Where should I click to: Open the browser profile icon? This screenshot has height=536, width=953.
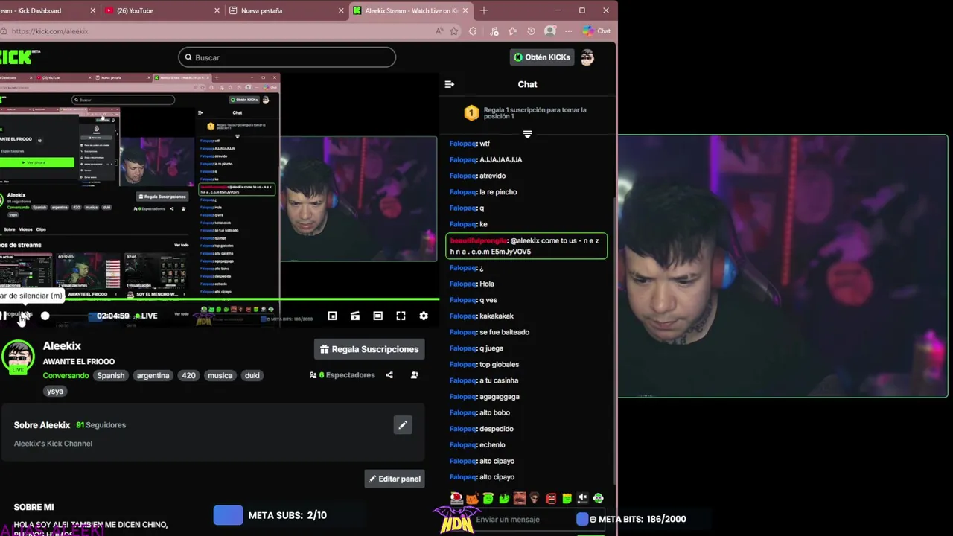point(550,31)
